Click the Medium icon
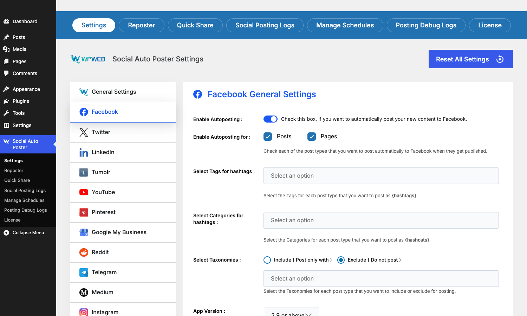 84,292
